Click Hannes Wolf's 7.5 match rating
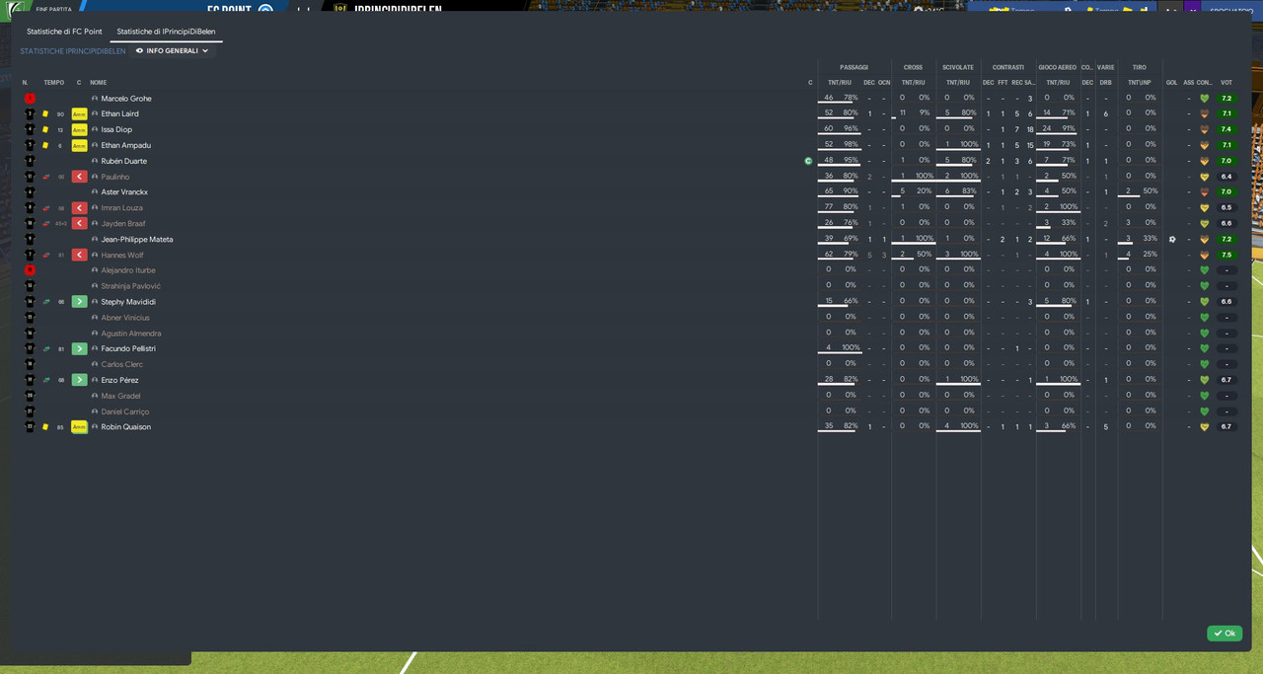 click(x=1226, y=255)
